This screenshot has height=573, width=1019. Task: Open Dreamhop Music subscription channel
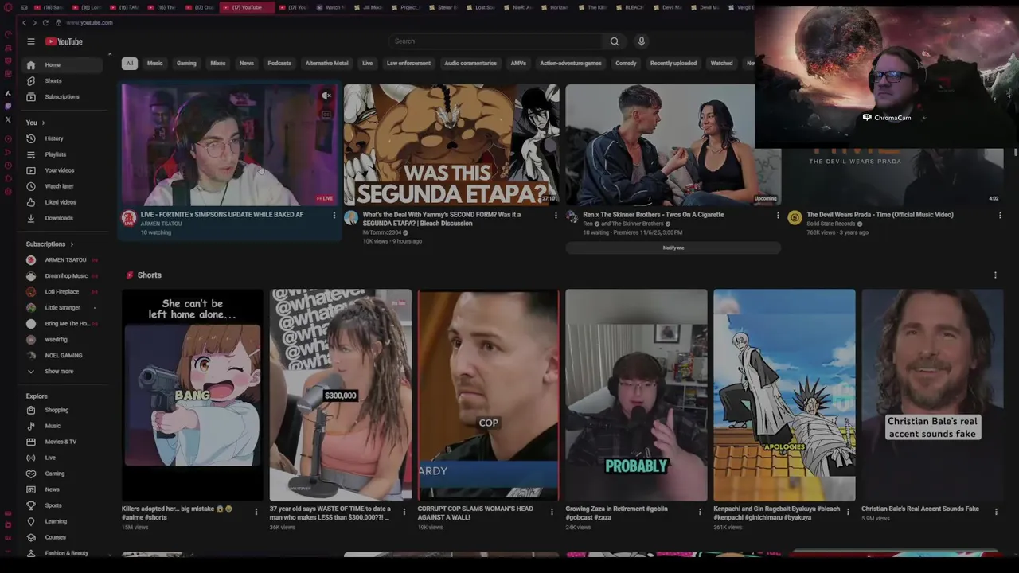64,276
